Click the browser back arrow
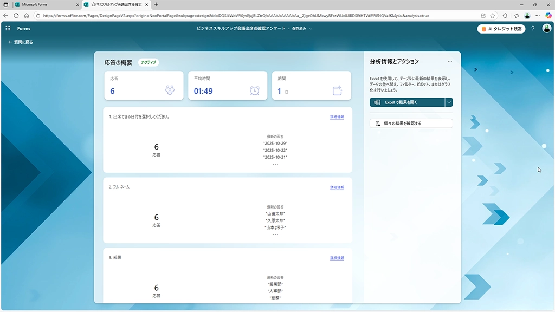This screenshot has height=312, width=555. (x=6, y=16)
